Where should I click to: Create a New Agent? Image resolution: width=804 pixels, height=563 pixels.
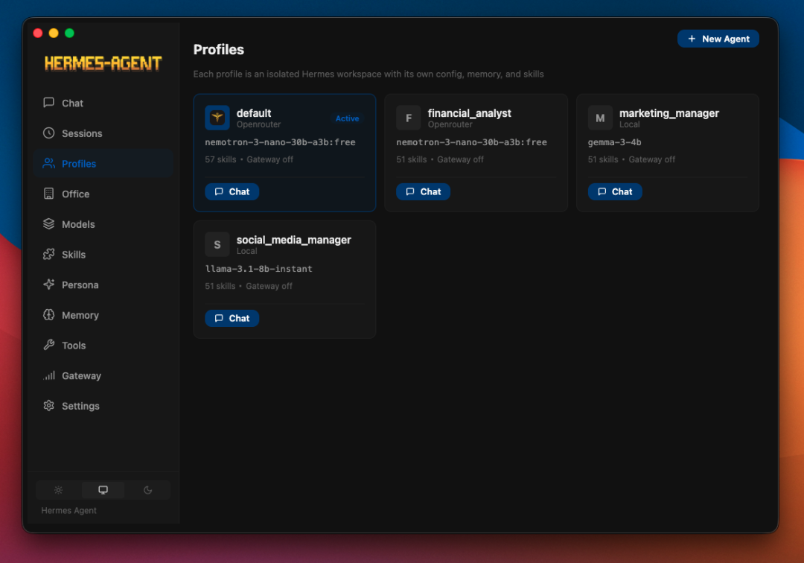click(x=718, y=39)
